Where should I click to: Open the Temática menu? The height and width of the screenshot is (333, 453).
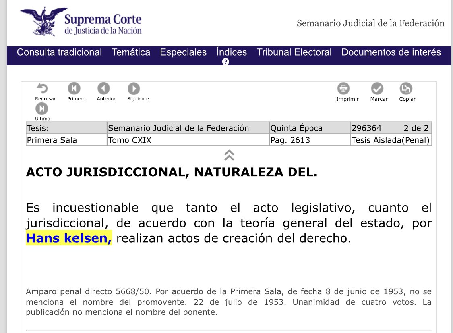click(x=131, y=52)
